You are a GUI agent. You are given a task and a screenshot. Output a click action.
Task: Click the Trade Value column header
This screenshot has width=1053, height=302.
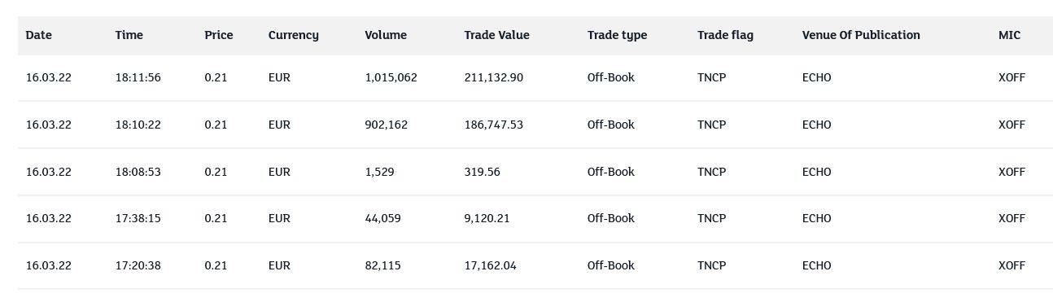coord(497,35)
